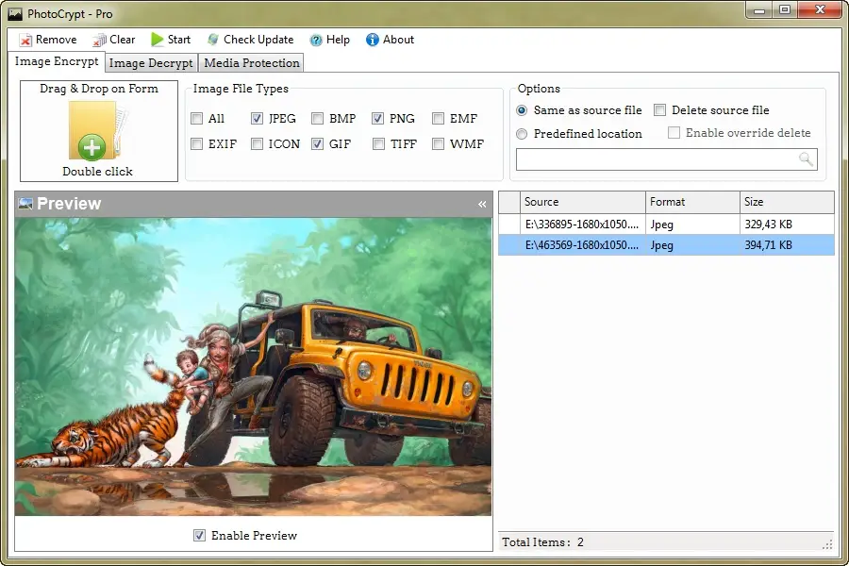Screen dimensions: 849x566
Task: Tick the All file types checkbox
Action: tap(197, 119)
